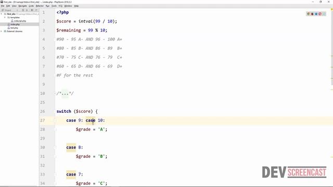Click '$remaining' variable on line 3
The width and height of the screenshot is (333, 187).
(69, 30)
